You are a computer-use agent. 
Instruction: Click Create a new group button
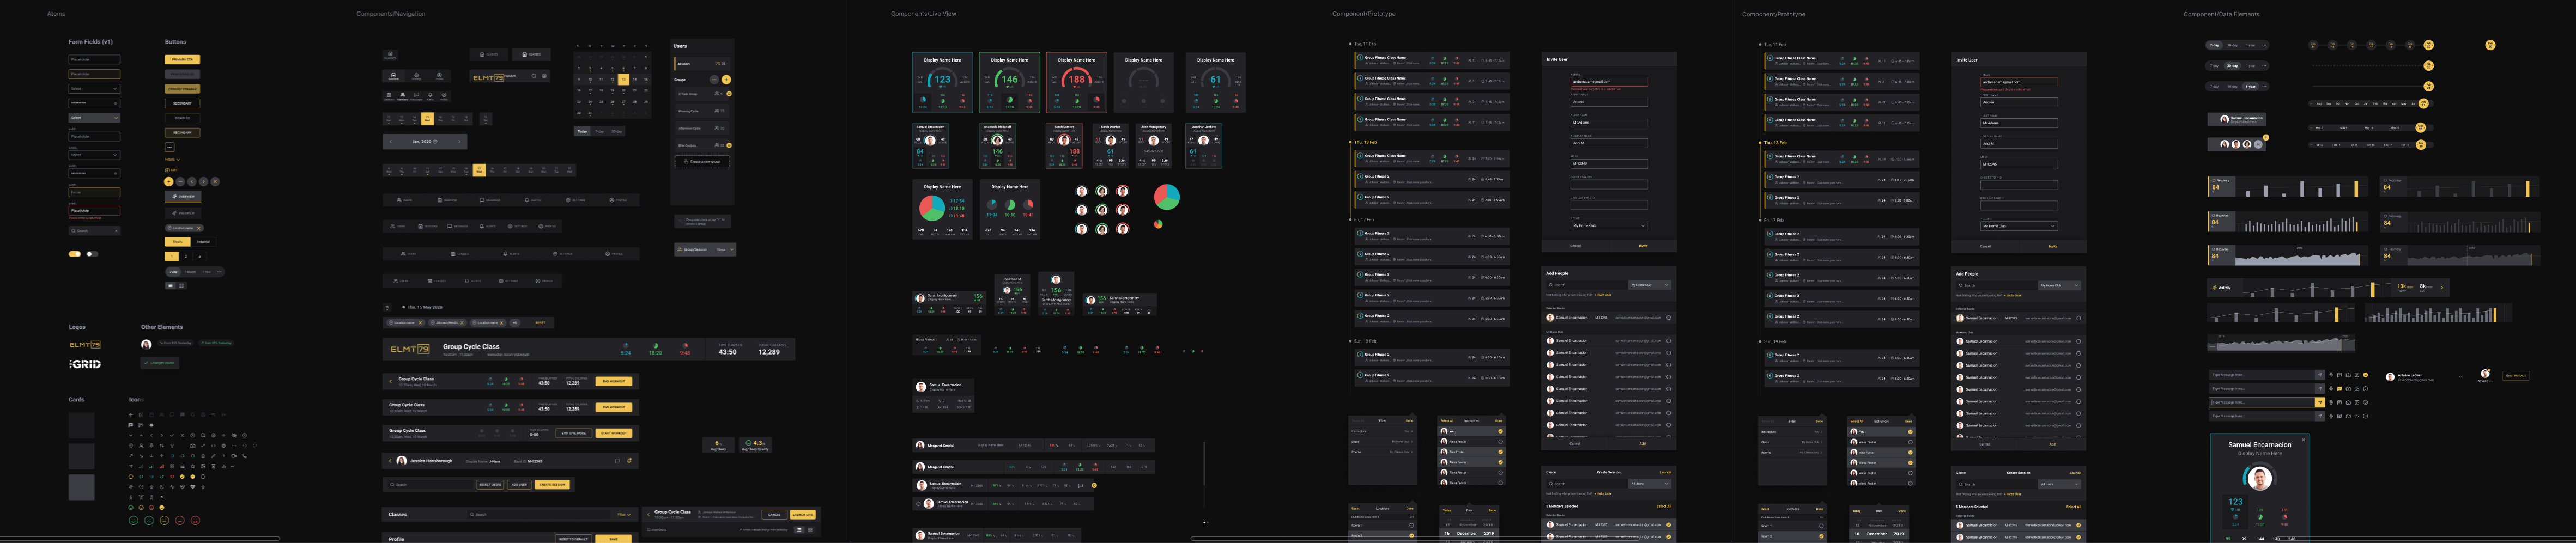(x=702, y=161)
